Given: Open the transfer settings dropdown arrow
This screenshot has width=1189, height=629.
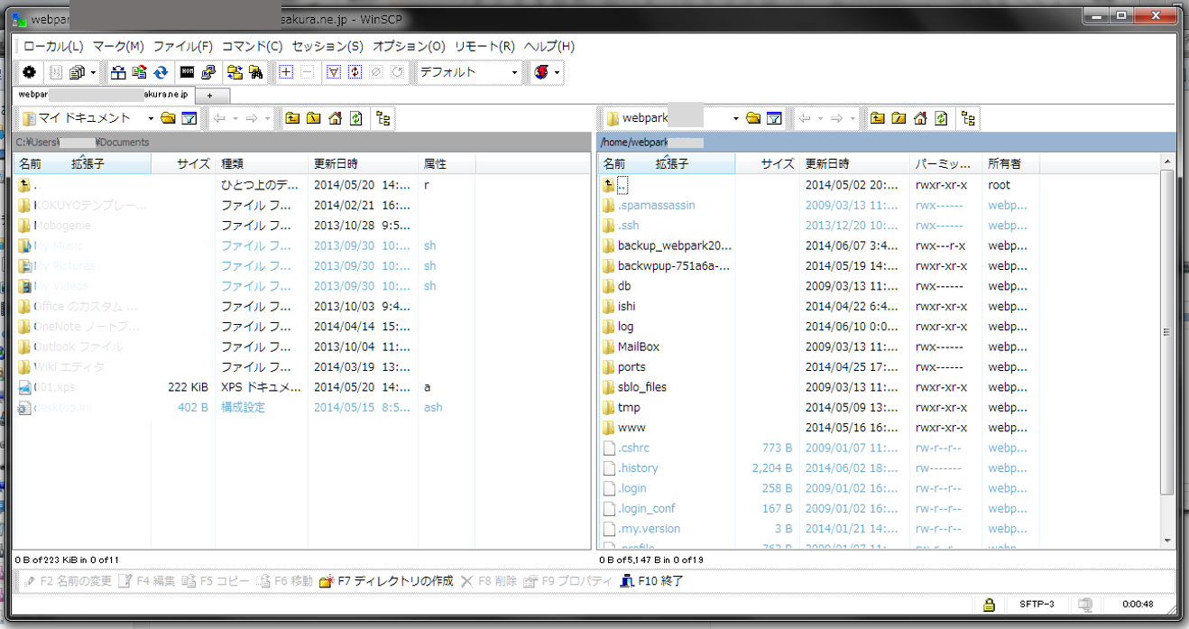Looking at the screenshot, I should click(93, 72).
